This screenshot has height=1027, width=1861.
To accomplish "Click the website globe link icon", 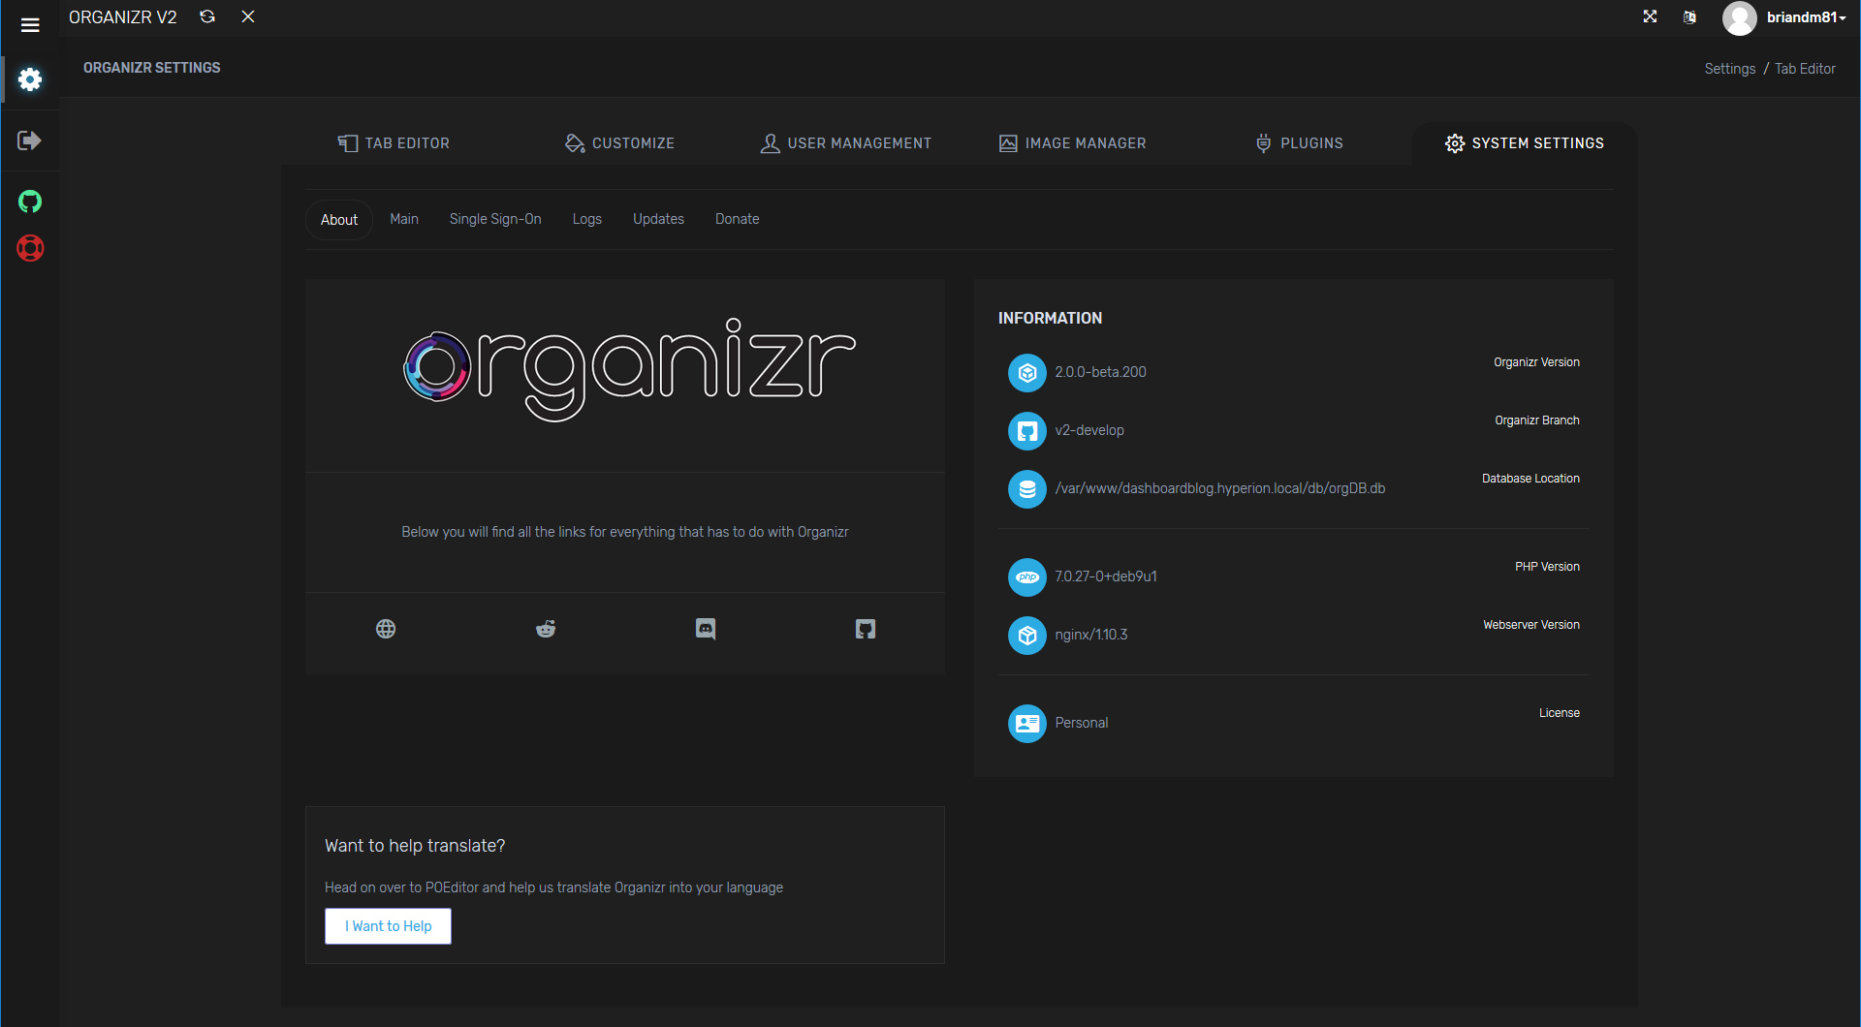I will point(386,629).
